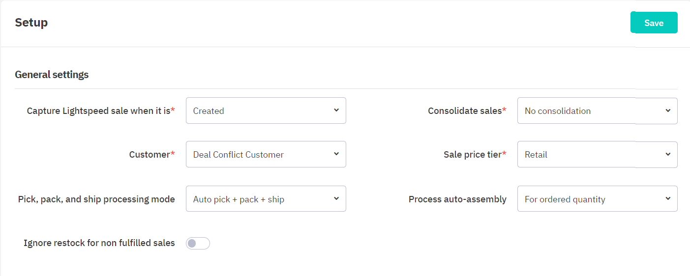Screen dimensions: 690x276
Task: Click the chevron beside For ordered quantity
Action: 668,198
